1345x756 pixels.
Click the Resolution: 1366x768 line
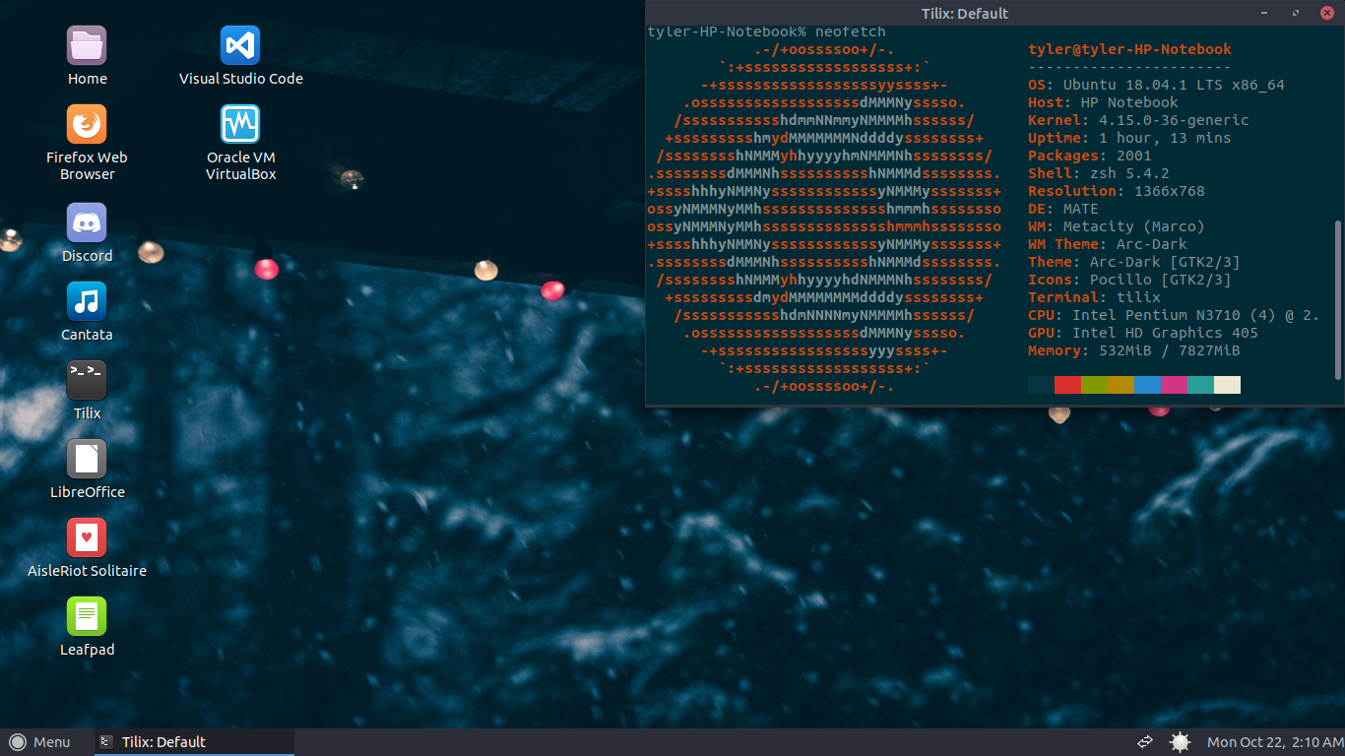click(1117, 191)
